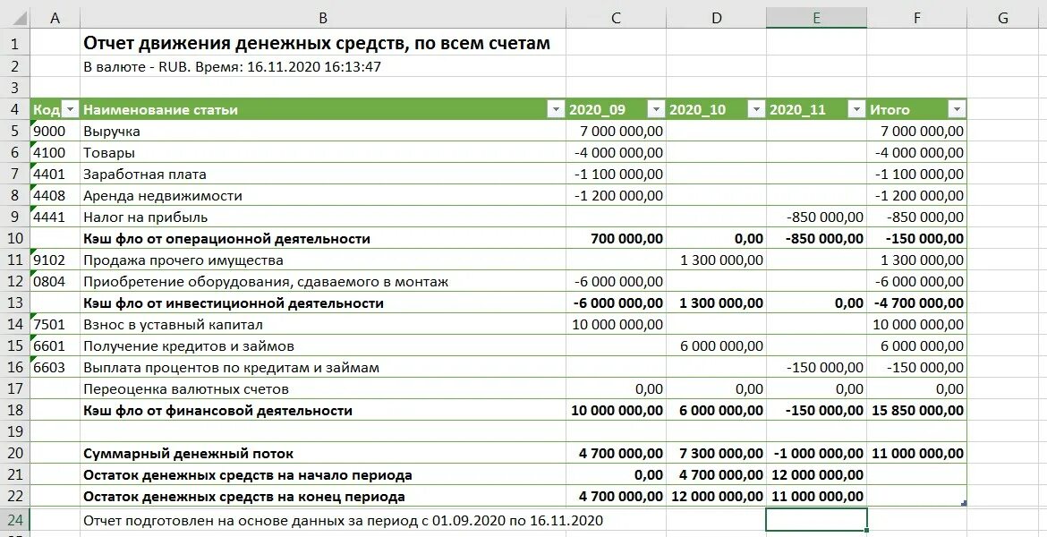The height and width of the screenshot is (537, 1047).
Task: Select column A header
Action: pos(55,18)
